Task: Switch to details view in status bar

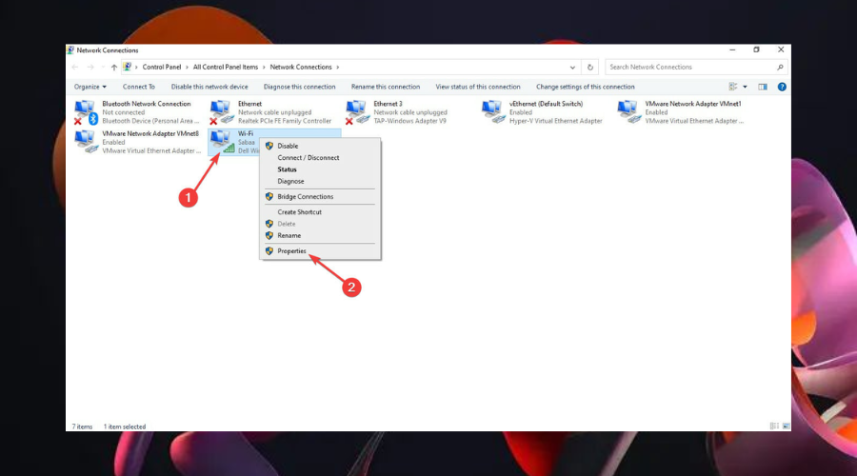Action: [x=774, y=426]
